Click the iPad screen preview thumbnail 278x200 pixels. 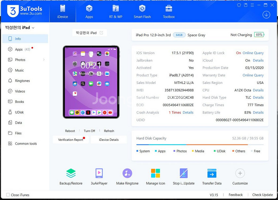coord(91,82)
